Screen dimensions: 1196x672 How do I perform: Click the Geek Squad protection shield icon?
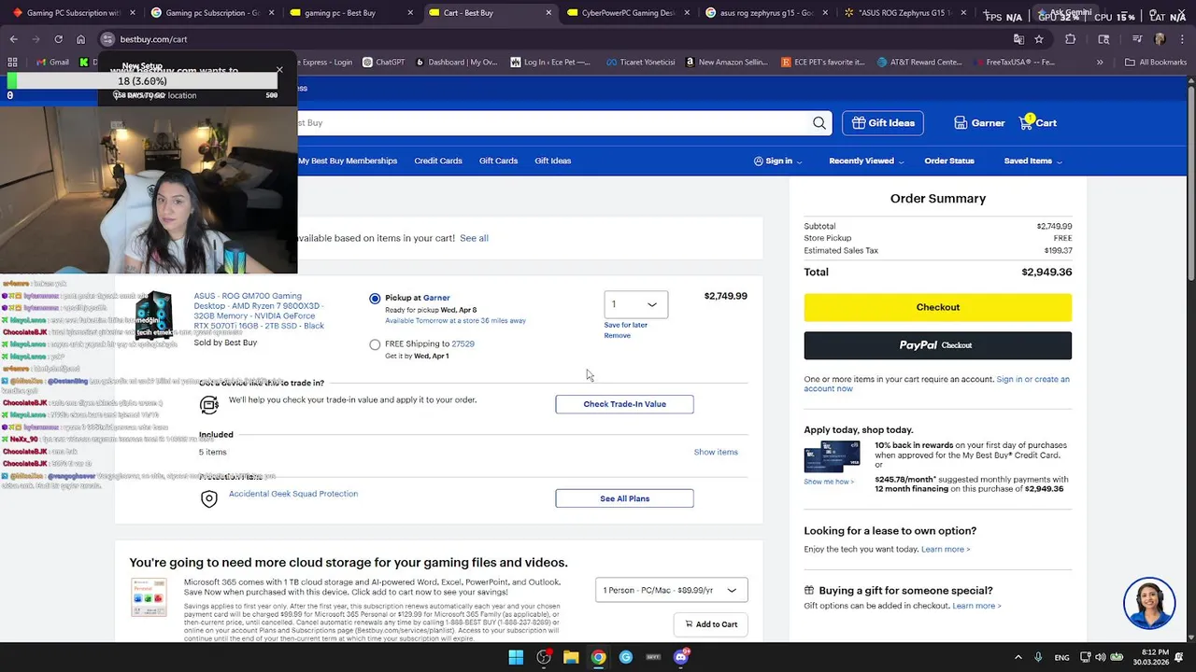(209, 498)
